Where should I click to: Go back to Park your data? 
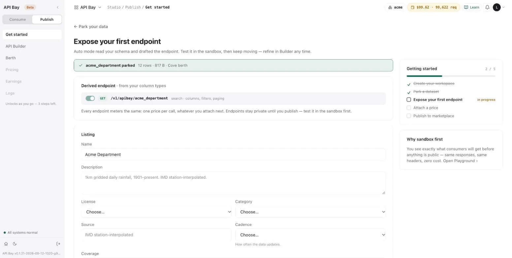[91, 27]
